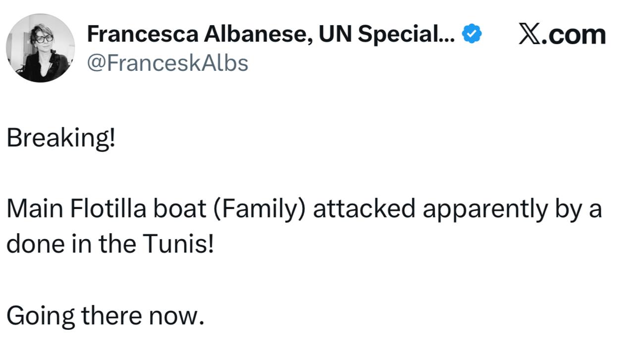Open the @FranceskAlbs handle link
Screen dimensions: 634x356
coord(167,63)
